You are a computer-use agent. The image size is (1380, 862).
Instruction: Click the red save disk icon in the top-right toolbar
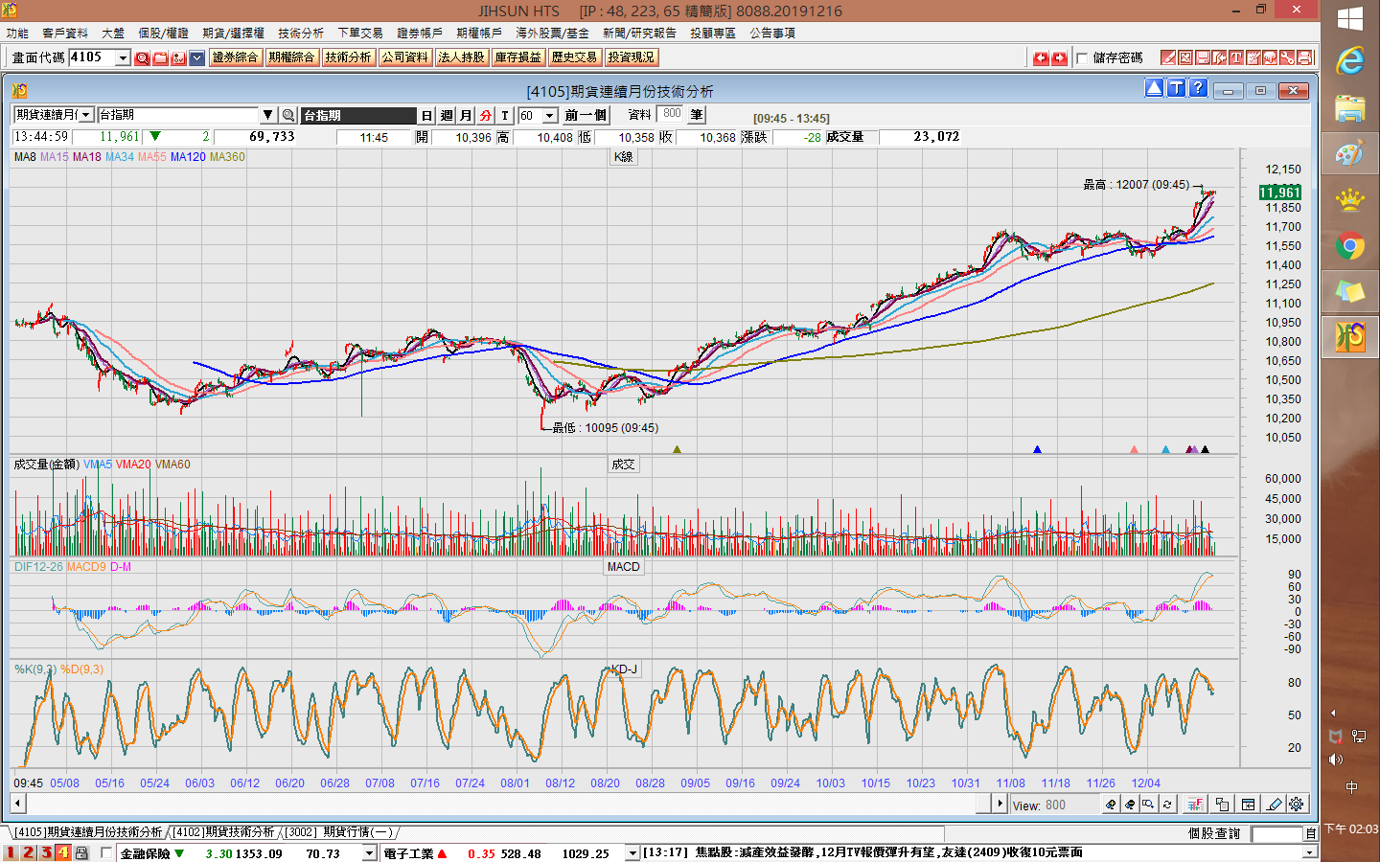point(1203,57)
